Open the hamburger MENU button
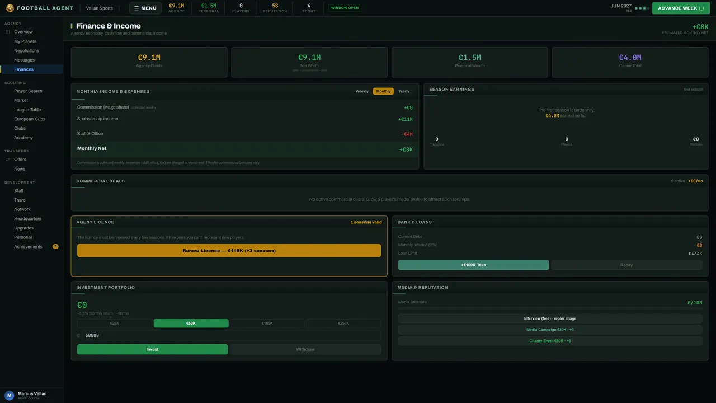Viewport: 716px width, 403px height. coord(145,8)
